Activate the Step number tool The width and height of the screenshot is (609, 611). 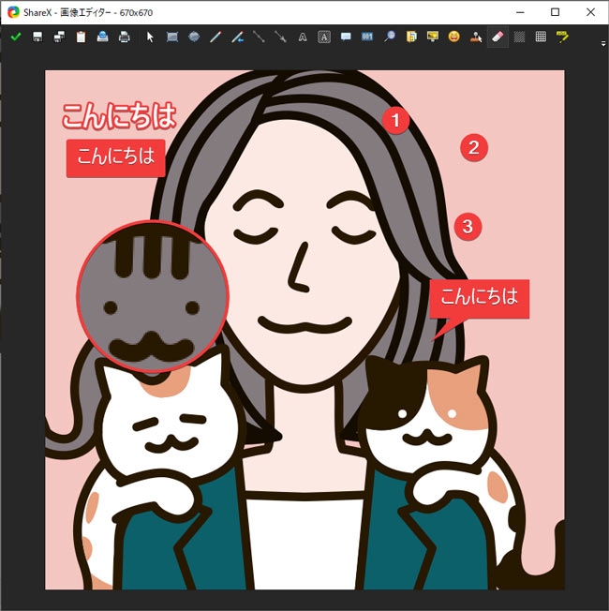pos(367,37)
